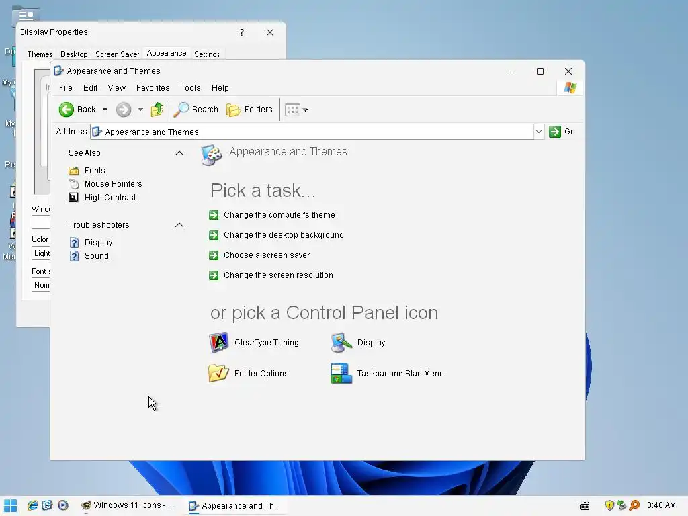This screenshot has width=688, height=516.
Task: Click the Address bar field
Action: (312, 132)
